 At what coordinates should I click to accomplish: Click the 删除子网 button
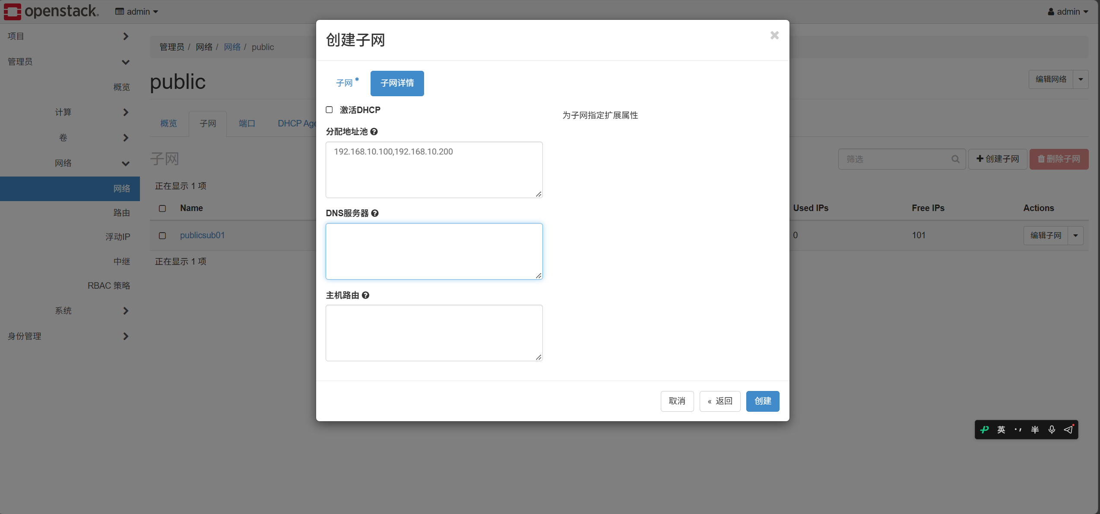click(x=1059, y=159)
